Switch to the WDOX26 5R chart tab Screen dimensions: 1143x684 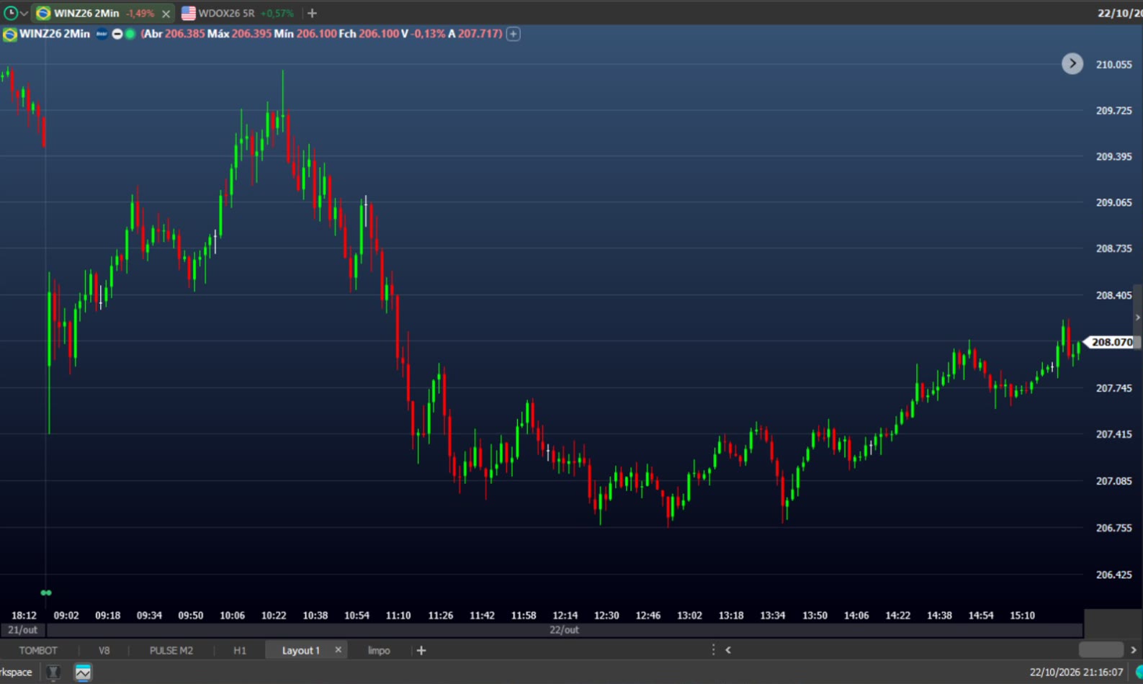coord(238,13)
